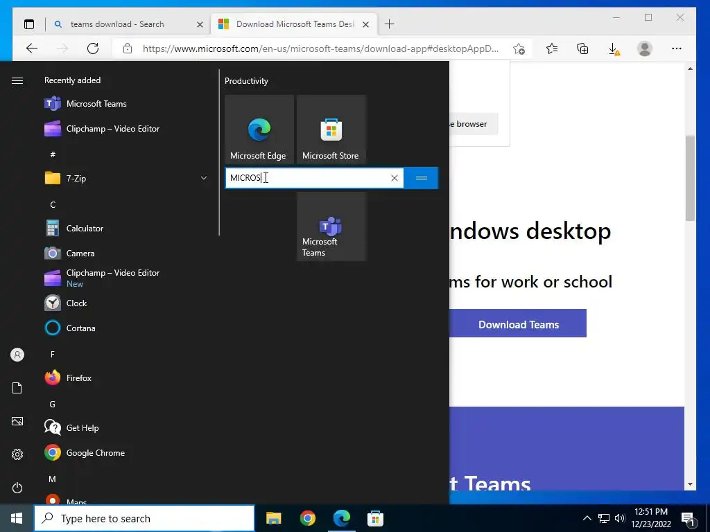The image size is (710, 532).
Task: Close the Download Microsoft Teams tab
Action: point(366,24)
